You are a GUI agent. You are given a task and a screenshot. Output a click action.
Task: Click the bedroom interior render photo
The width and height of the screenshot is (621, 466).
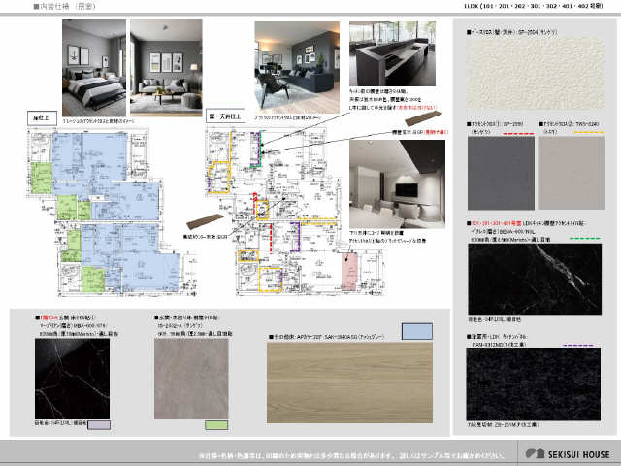tap(94, 68)
